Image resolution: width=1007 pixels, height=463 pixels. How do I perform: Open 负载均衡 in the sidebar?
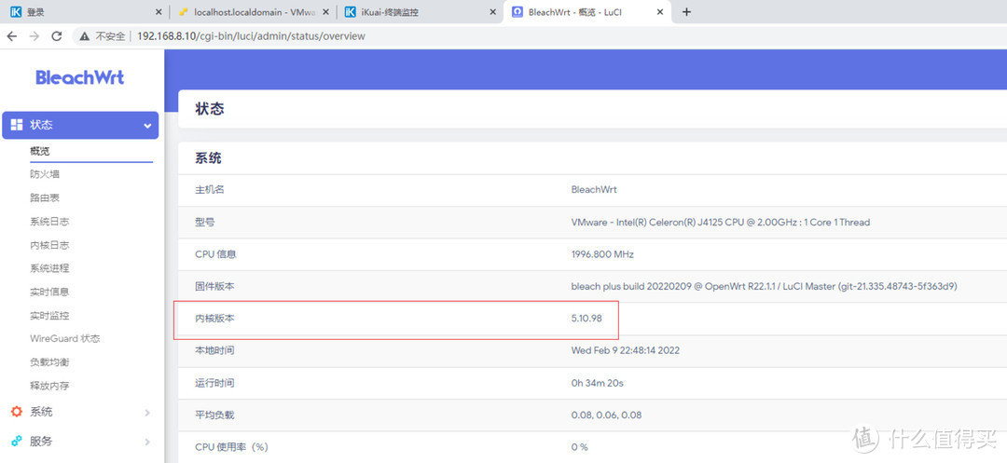click(x=49, y=362)
